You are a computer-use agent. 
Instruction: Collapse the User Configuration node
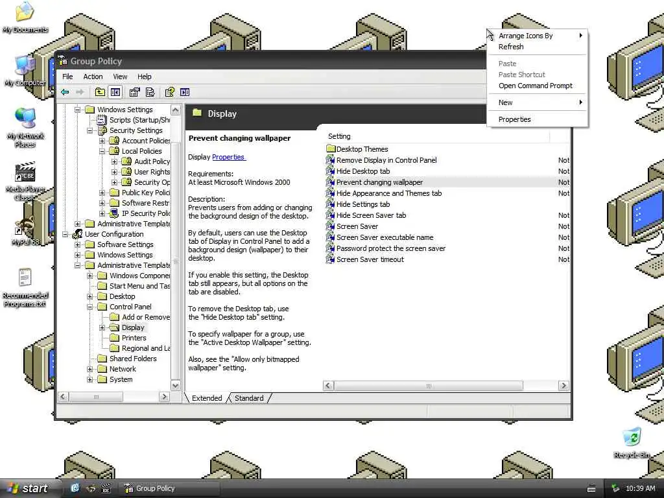tap(65, 234)
